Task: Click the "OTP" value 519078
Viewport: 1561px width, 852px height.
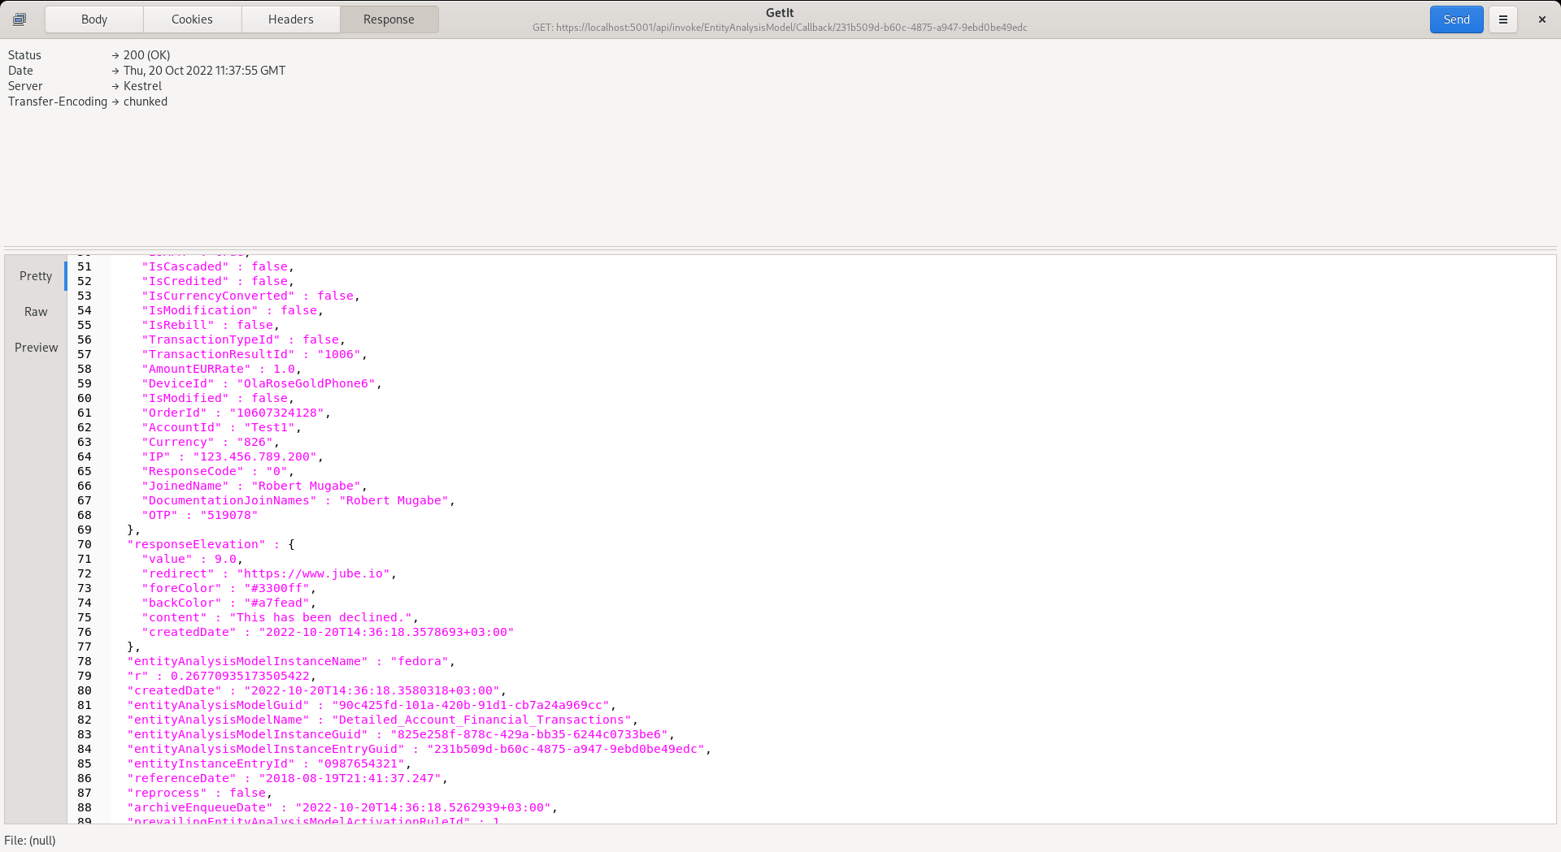Action: [x=229, y=515]
